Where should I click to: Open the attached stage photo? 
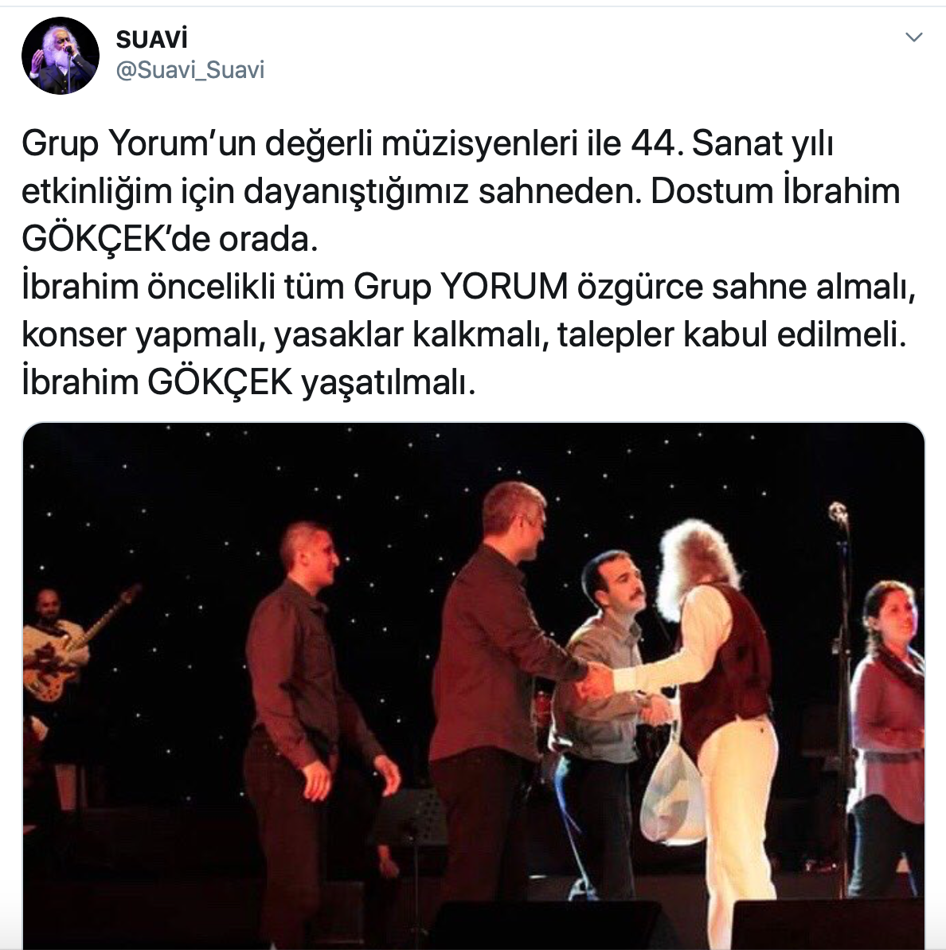pyautogui.click(x=473, y=686)
